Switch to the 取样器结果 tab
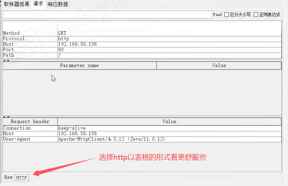The image size is (288, 186). pos(17,4)
